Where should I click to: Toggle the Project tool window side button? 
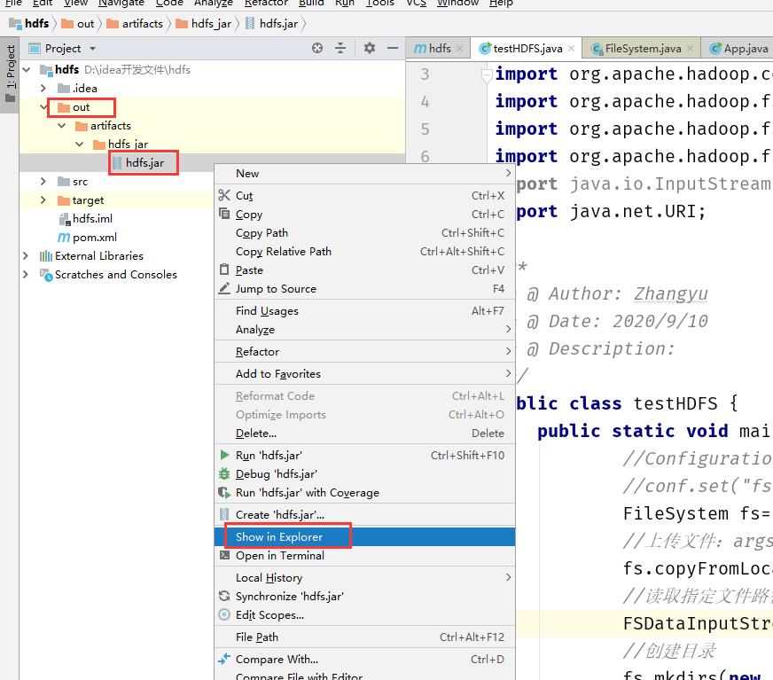coord(10,74)
